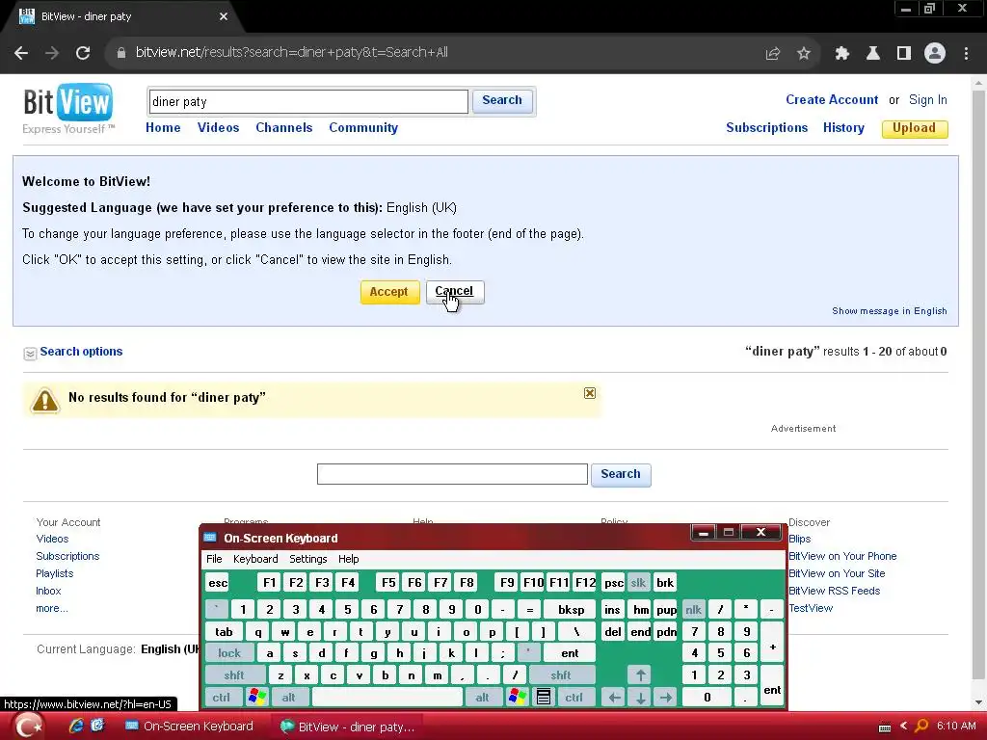Toggle the left ctrl key
Viewport: 987px width, 740px height.
point(222,697)
